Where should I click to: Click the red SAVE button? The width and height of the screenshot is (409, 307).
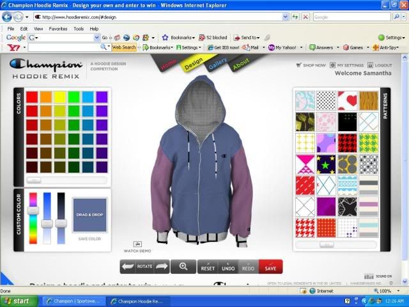(x=270, y=267)
